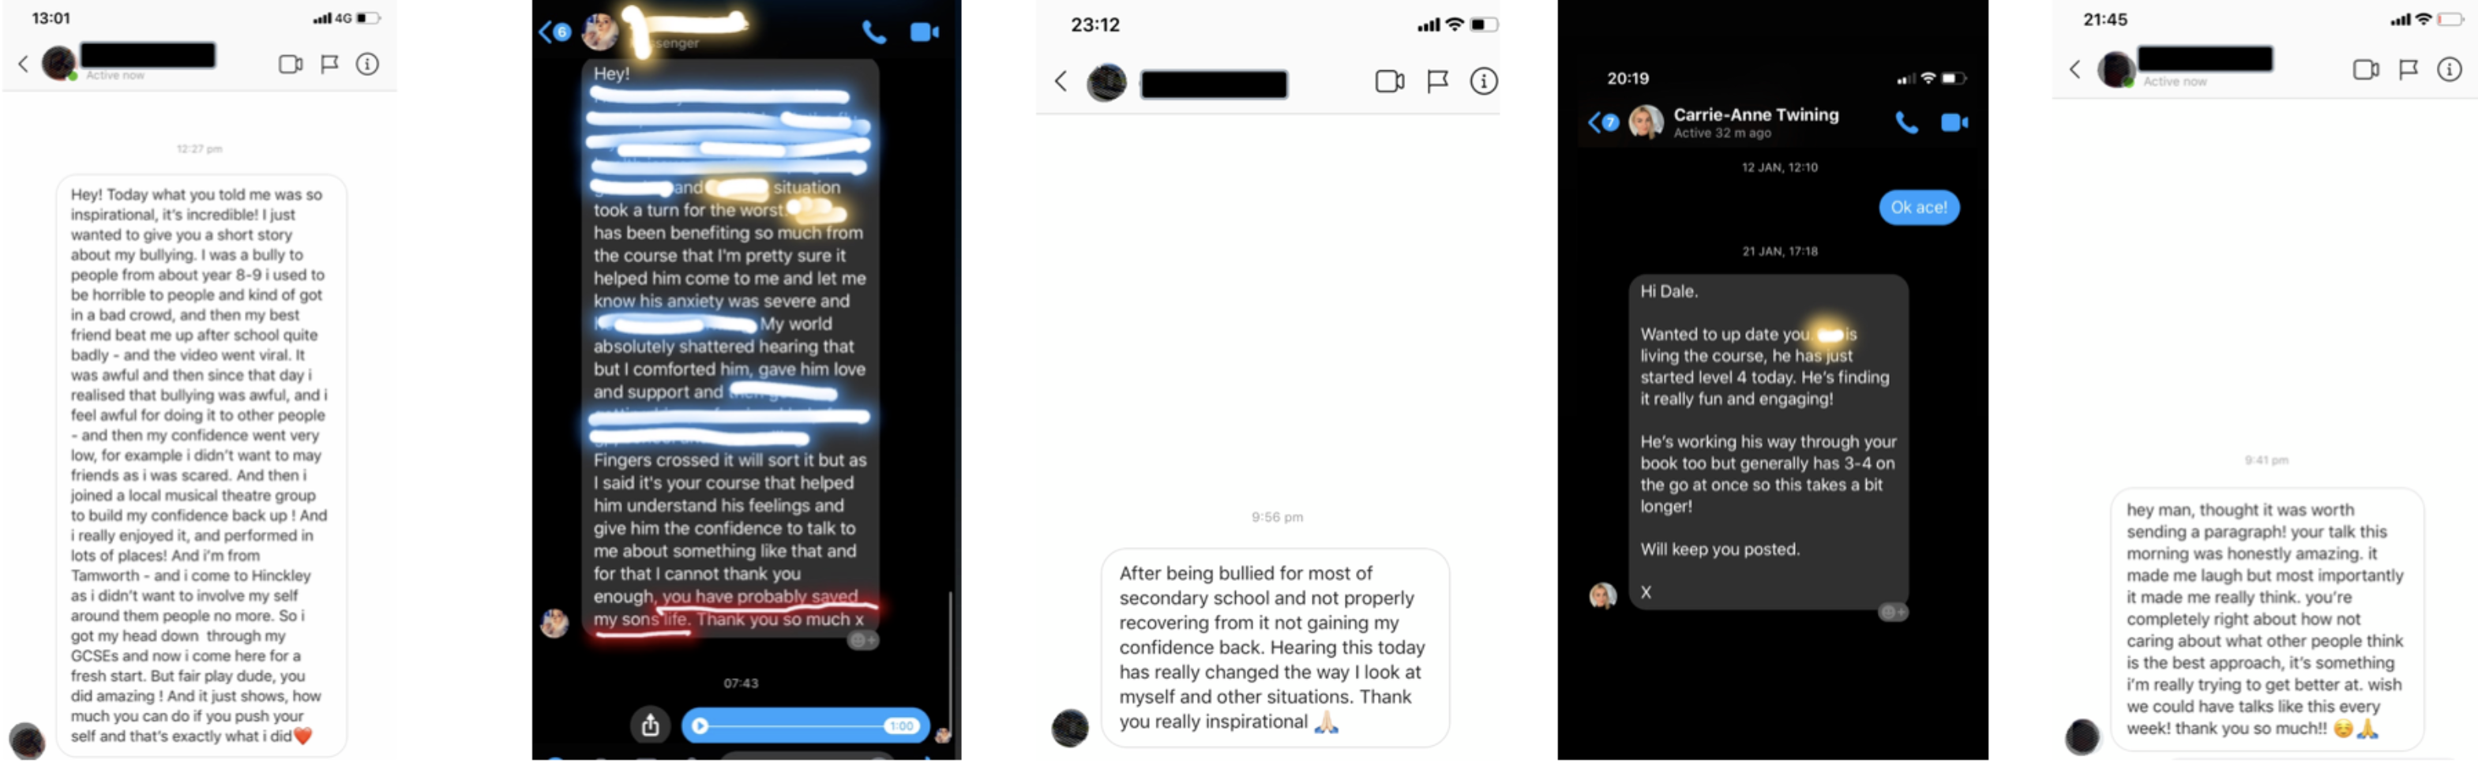This screenshot has height=761, width=2478.
Task: Tap the video call icon in the 13:01 chat
Action: [290, 65]
